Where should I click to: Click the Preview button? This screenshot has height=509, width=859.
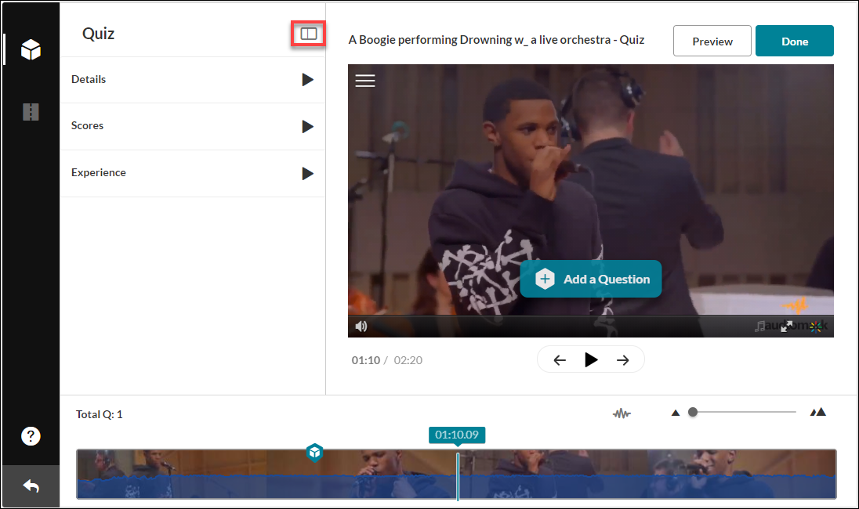coord(712,41)
